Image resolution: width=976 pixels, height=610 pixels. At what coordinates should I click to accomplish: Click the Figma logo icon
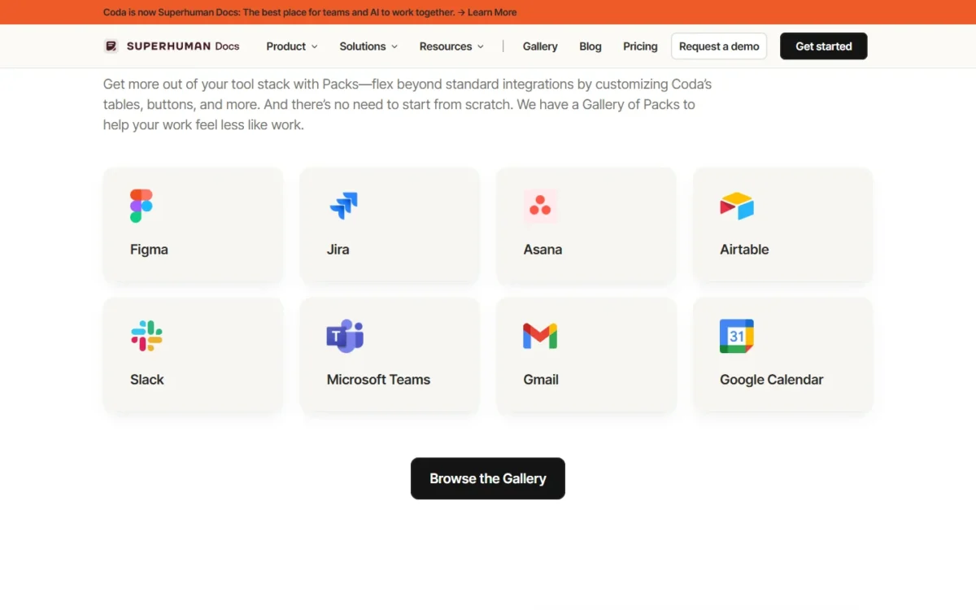[x=142, y=206]
